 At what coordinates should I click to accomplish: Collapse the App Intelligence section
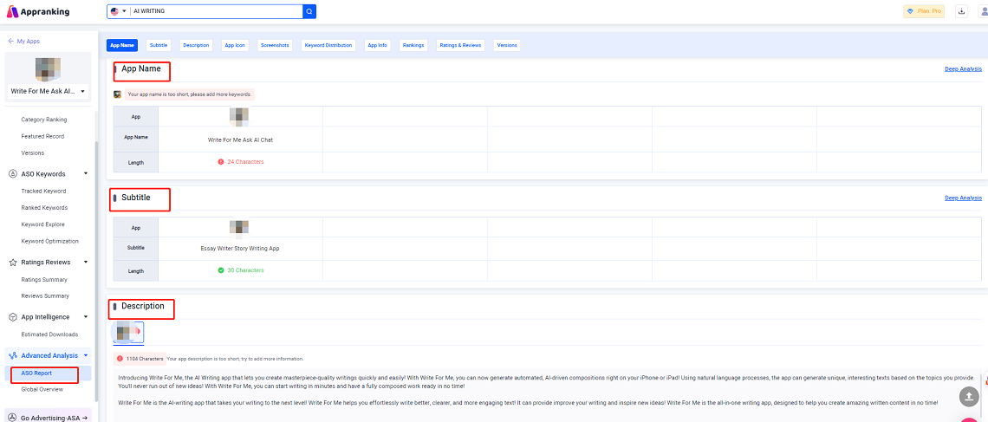click(86, 317)
